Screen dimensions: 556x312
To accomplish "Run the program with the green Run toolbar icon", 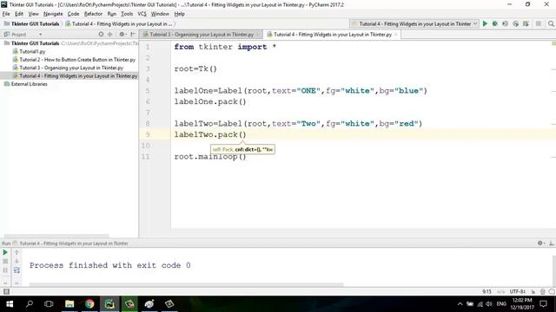I will [x=485, y=23].
